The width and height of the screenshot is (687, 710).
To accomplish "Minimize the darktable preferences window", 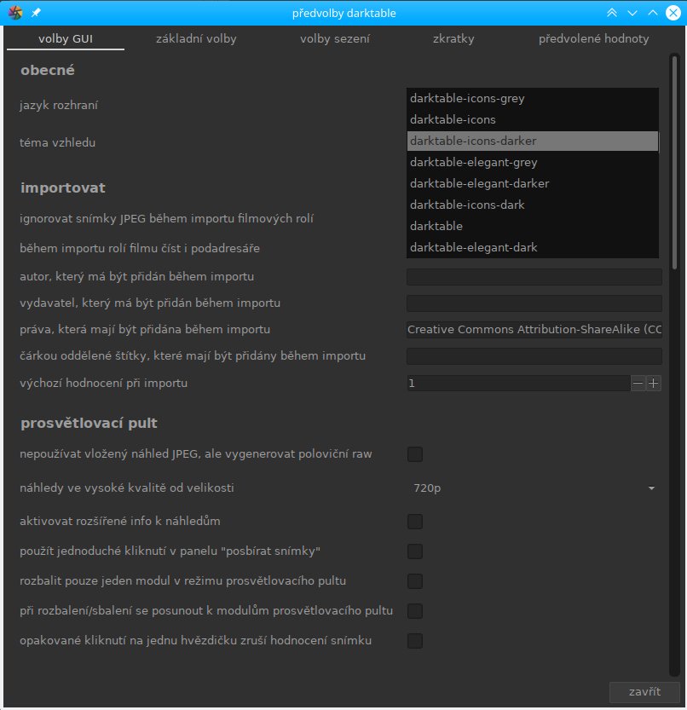I will (632, 13).
